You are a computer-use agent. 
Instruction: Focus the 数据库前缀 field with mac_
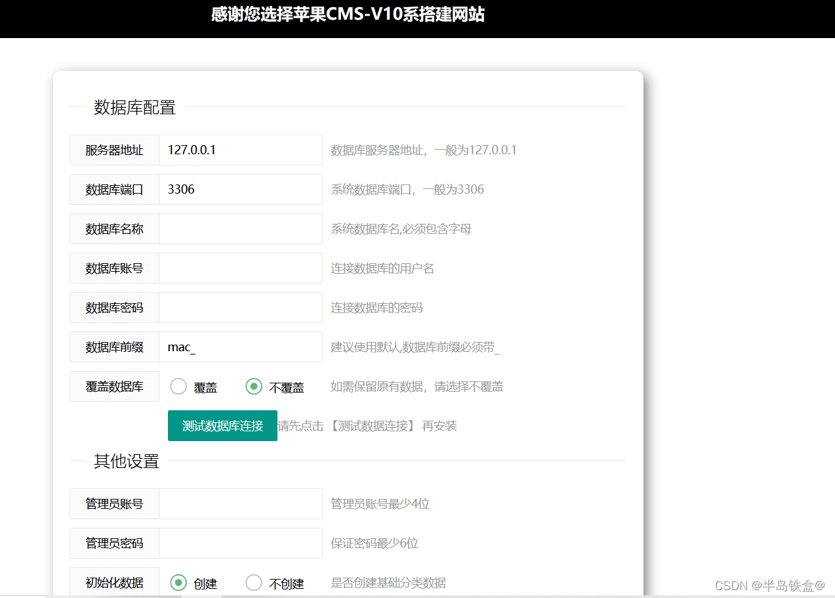241,347
